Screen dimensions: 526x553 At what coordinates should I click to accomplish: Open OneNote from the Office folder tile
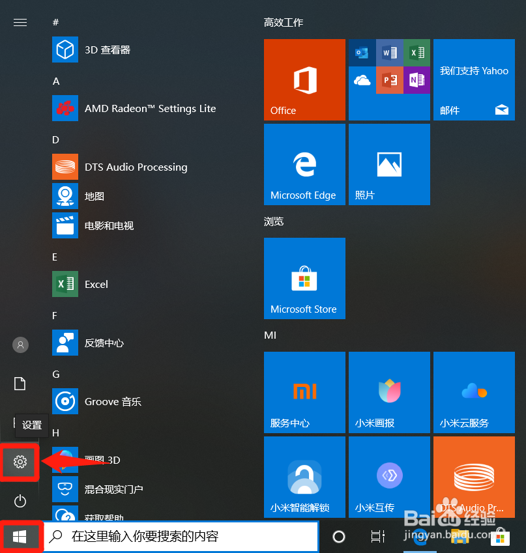point(417,80)
